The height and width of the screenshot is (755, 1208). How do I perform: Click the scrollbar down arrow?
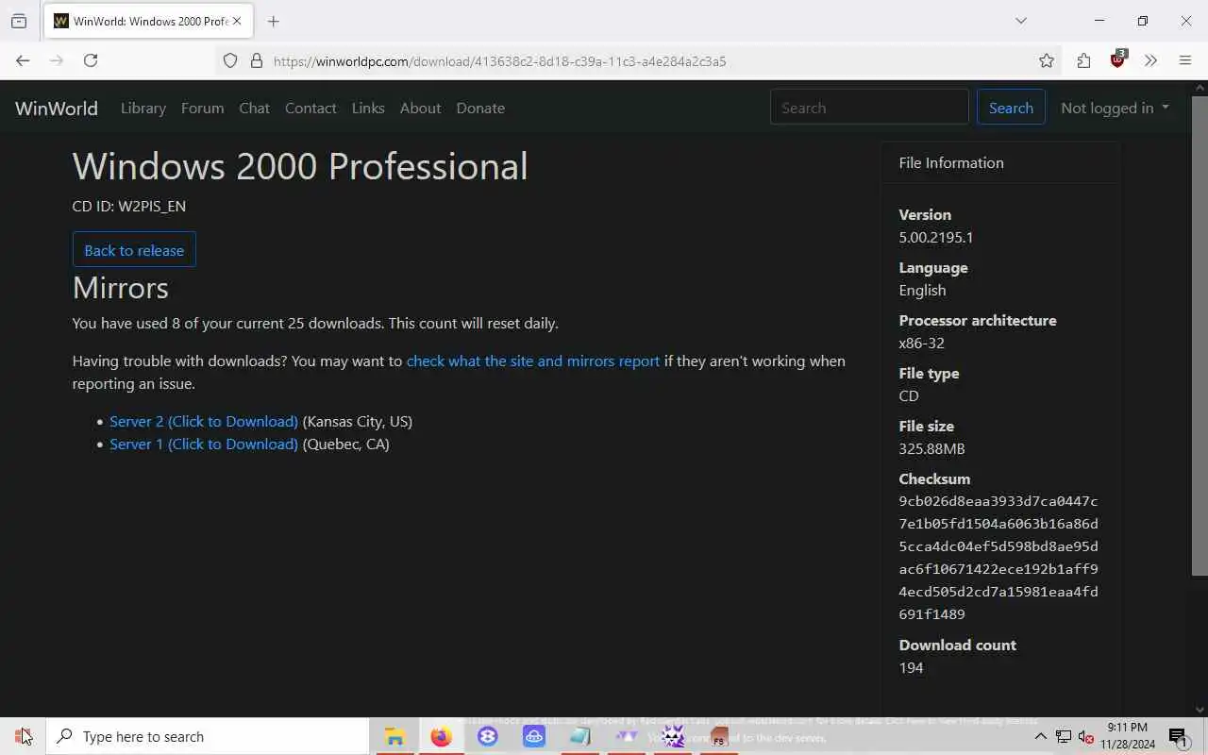pyautogui.click(x=1200, y=710)
